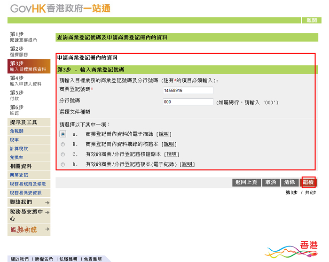Choose option D 登記證複本(電子紀錄) radio

pyautogui.click(x=63, y=164)
